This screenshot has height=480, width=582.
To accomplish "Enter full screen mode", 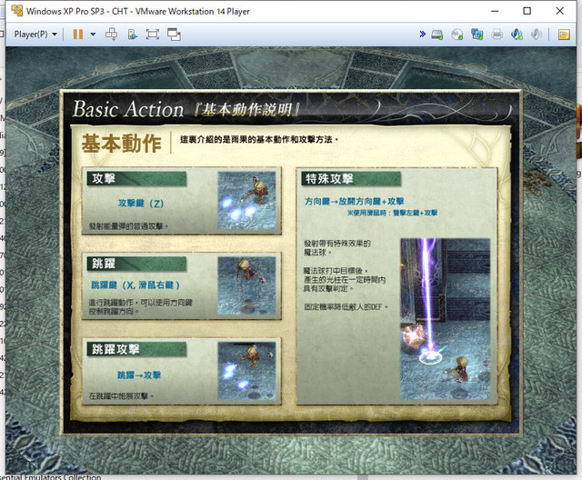I will click(x=153, y=35).
